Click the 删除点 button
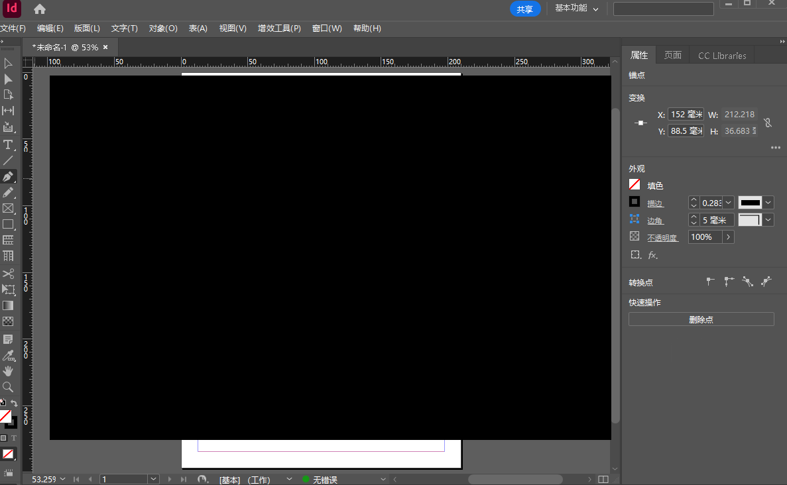The height and width of the screenshot is (485, 787). click(701, 319)
